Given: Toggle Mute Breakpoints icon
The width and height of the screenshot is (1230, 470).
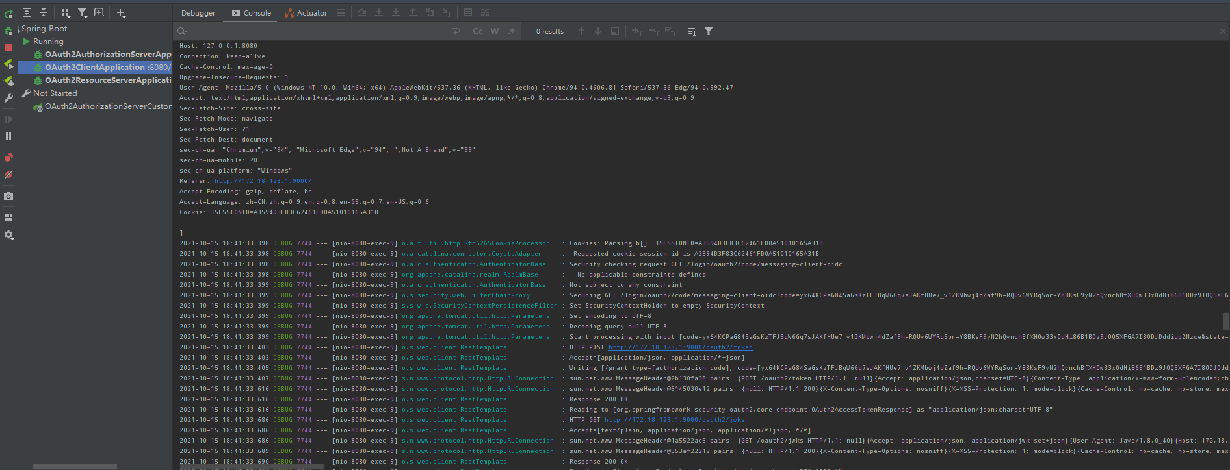Looking at the screenshot, I should [x=8, y=175].
